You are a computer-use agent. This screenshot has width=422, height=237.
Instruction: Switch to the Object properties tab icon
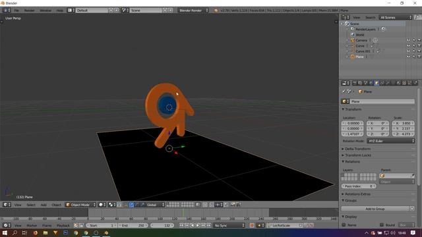click(377, 84)
